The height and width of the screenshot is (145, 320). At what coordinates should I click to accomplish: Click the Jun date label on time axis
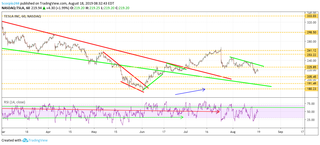coord(142,132)
